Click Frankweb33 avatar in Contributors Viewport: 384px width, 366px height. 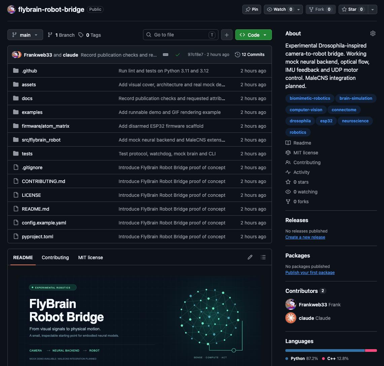[291, 304]
